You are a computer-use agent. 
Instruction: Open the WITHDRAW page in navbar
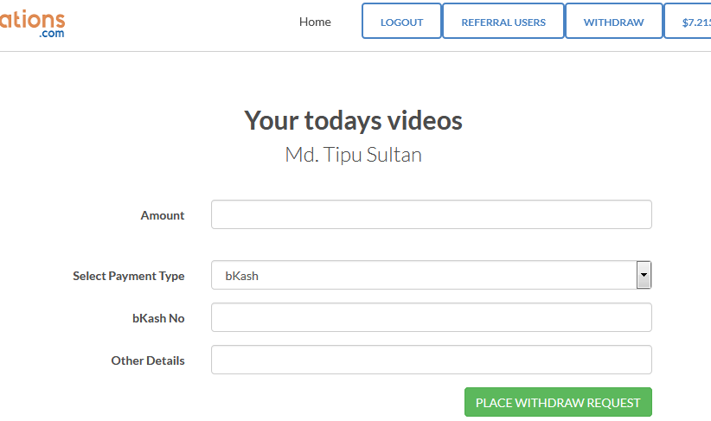[x=613, y=22]
